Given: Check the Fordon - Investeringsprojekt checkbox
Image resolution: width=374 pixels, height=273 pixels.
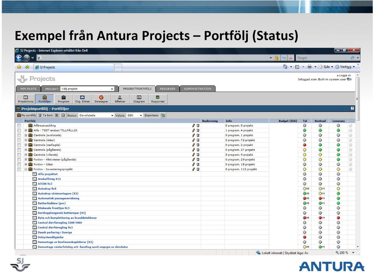Looking at the screenshot, I should coord(19,169).
